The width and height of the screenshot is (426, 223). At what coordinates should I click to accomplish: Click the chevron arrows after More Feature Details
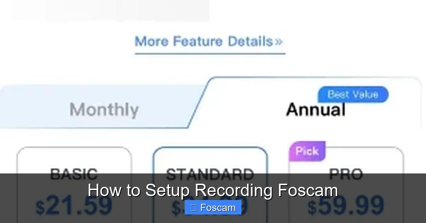click(x=279, y=41)
